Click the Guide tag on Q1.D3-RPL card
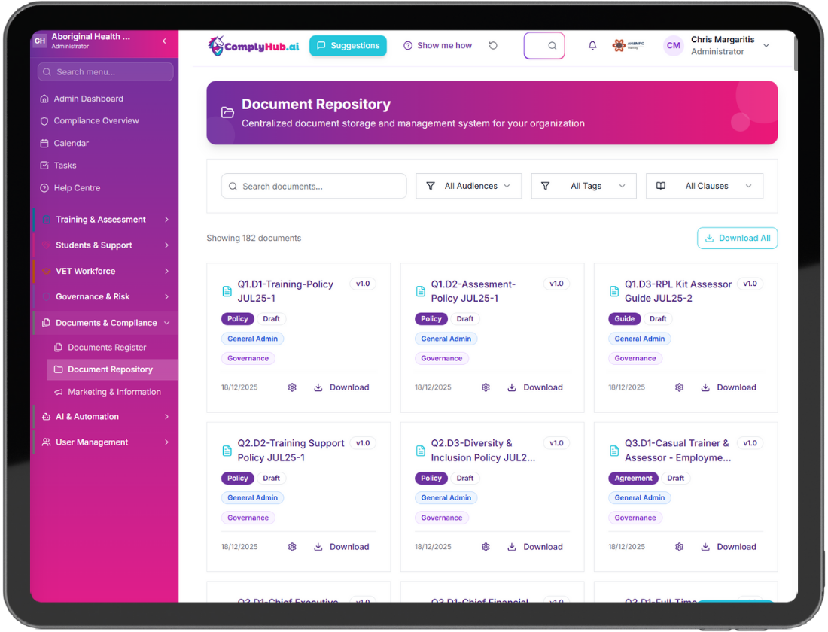The height and width of the screenshot is (632, 828). pyautogui.click(x=625, y=319)
